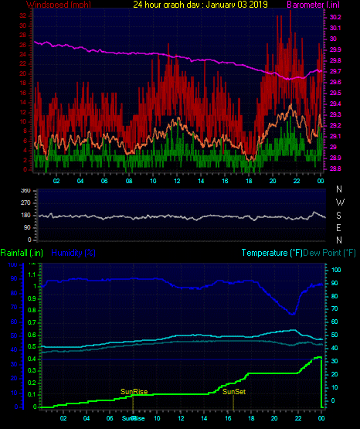The height and width of the screenshot is (429, 360).
Task: Click hour 04 on rainfall chart time axis
Action: click(x=87, y=418)
